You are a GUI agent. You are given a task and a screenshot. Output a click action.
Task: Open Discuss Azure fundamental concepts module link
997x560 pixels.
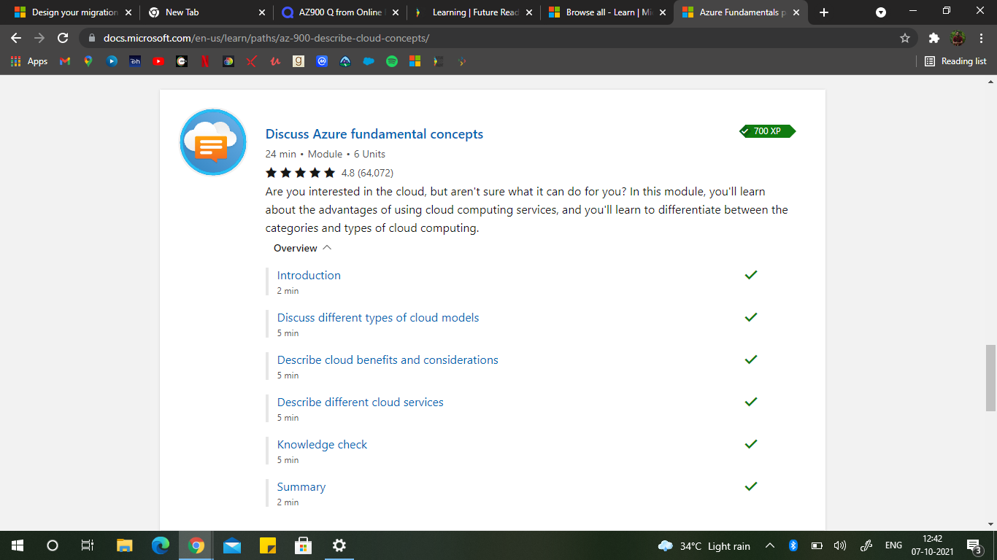[374, 134]
